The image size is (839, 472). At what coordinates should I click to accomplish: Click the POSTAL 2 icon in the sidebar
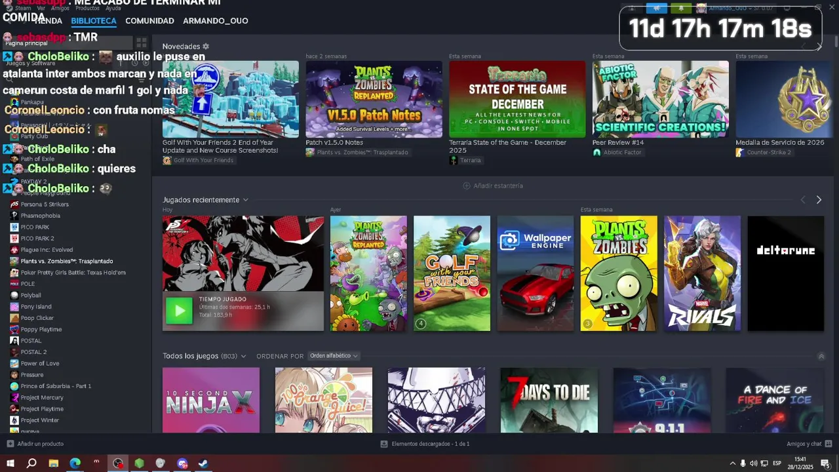pos(14,352)
